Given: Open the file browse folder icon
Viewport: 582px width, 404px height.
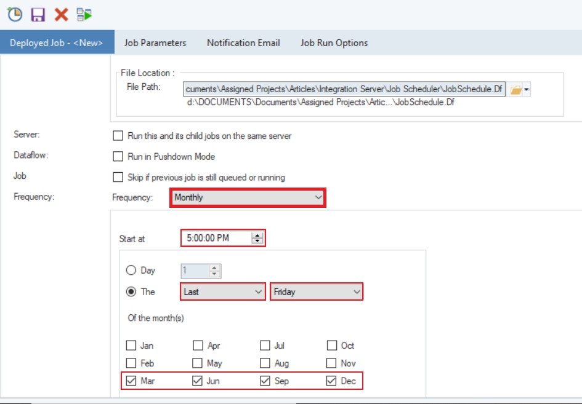Looking at the screenshot, I should pos(515,90).
